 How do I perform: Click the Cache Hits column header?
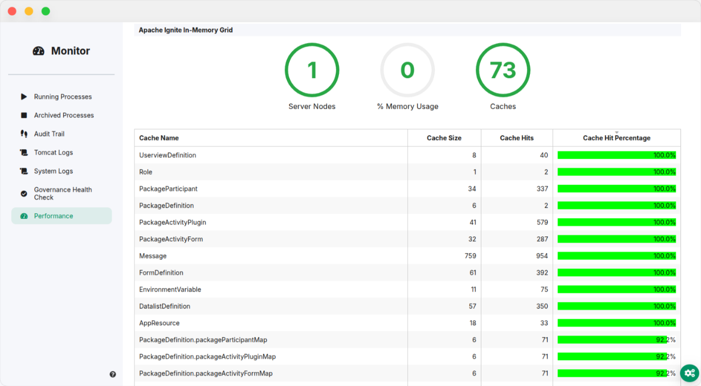point(516,138)
